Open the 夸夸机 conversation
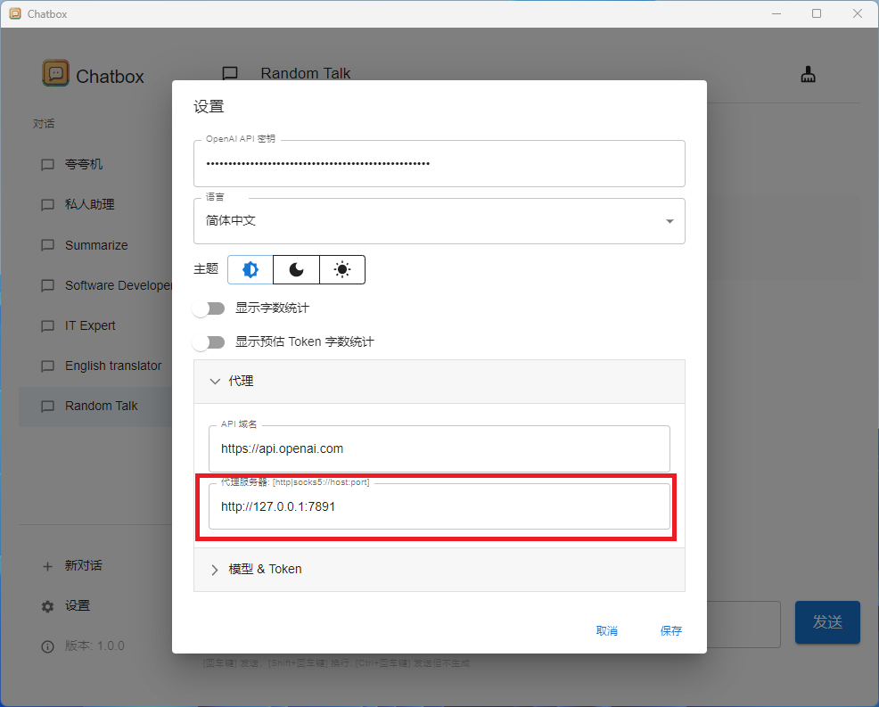Viewport: 879px width, 707px height. [95, 165]
